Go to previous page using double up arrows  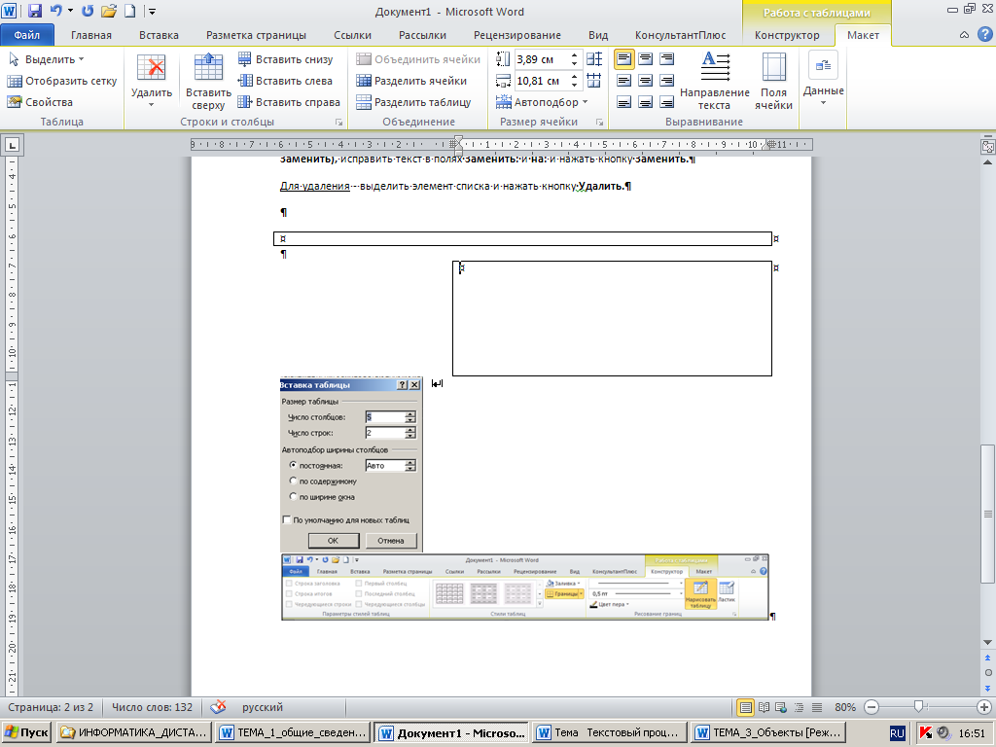pyautogui.click(x=988, y=658)
